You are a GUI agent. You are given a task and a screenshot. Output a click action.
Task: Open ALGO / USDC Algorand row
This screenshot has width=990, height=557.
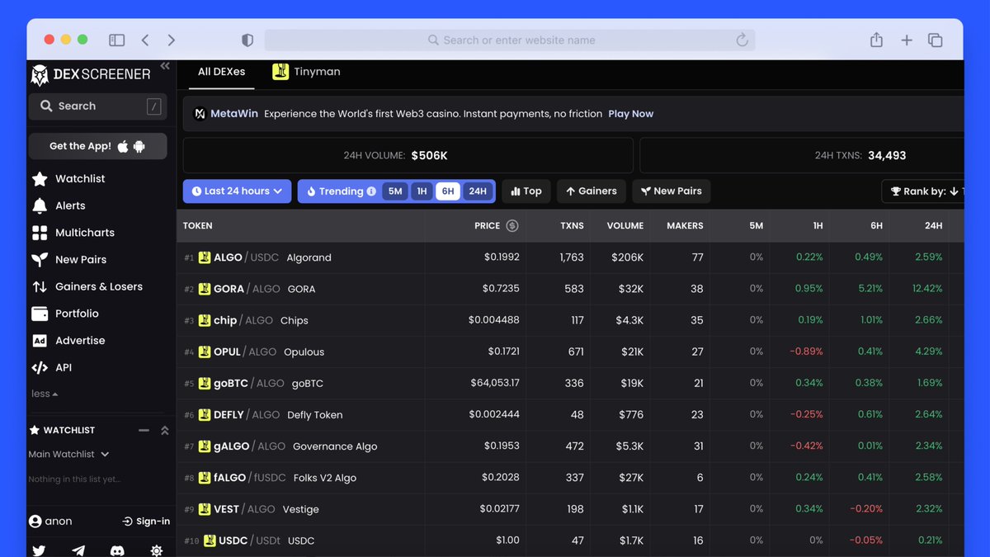(x=570, y=257)
